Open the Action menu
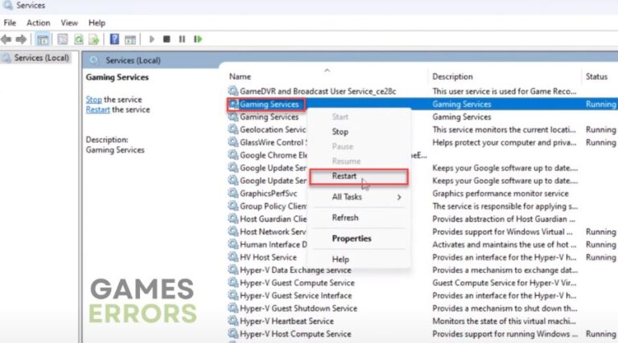The width and height of the screenshot is (618, 343). click(x=38, y=22)
